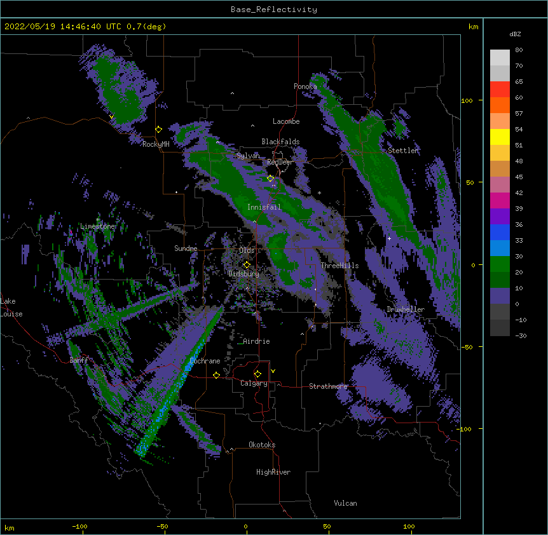Click the -30 value in dBZ legend
Viewport: 548px width, 535px height.
(521, 335)
